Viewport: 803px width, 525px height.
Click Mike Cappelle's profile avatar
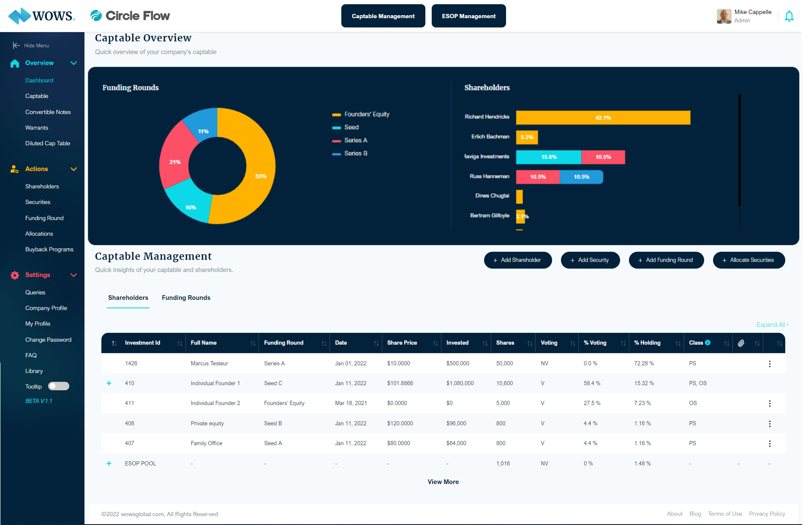[724, 16]
